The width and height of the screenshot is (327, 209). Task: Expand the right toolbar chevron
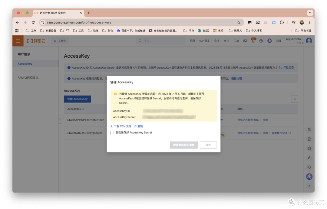tap(309, 186)
